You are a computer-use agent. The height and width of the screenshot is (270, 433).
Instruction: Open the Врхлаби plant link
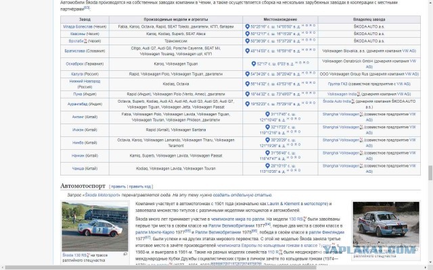(x=76, y=41)
